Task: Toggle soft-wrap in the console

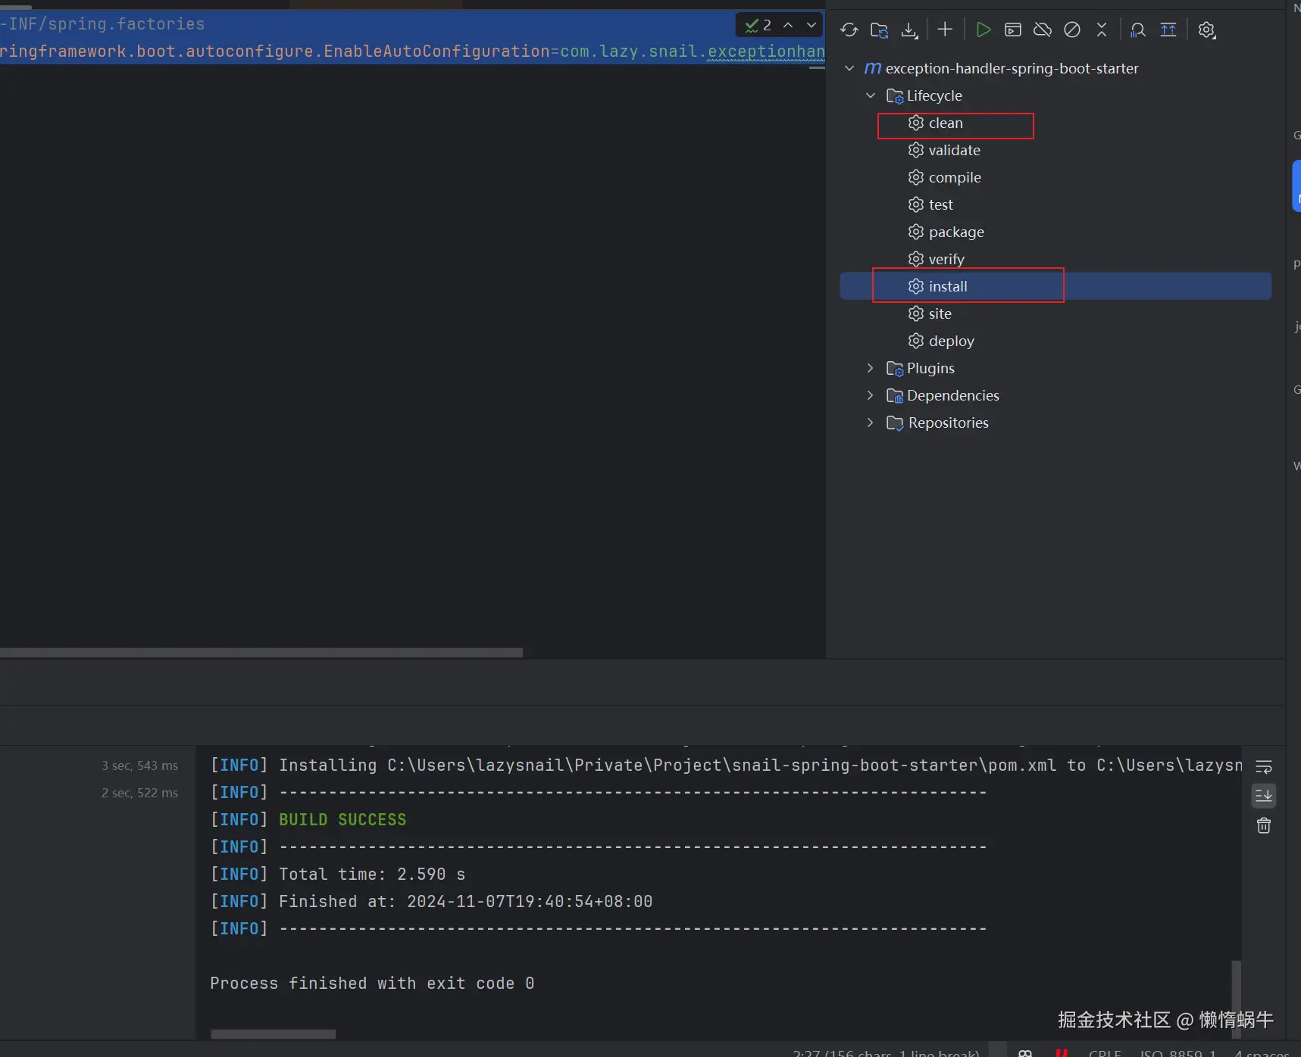Action: tap(1264, 766)
